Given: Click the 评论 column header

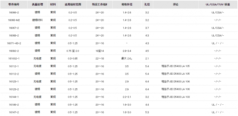Looking at the screenshot, I should (x=176, y=4).
